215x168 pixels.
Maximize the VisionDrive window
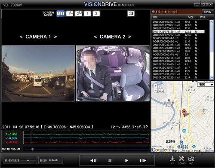tap(204, 5)
